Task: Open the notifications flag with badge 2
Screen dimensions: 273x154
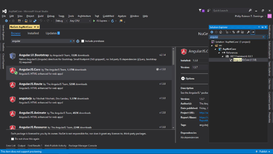Action: pos(202,11)
